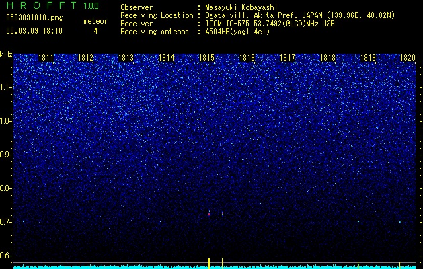Click the 1814 time axis label
This screenshot has width=423, height=269.
tap(167, 58)
